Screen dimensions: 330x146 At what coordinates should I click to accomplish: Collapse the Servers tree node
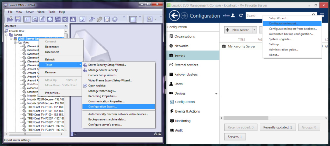pyautogui.click(x=6, y=35)
